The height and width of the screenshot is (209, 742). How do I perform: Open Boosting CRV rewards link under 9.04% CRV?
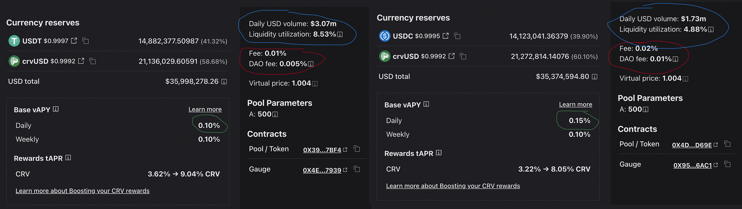tap(83, 191)
